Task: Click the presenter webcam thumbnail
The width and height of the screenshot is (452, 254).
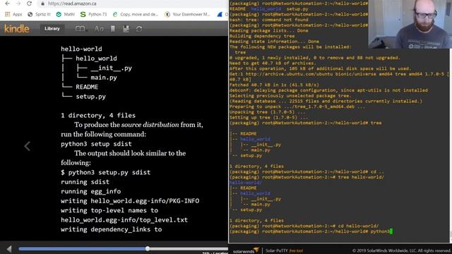Action: 410,24
